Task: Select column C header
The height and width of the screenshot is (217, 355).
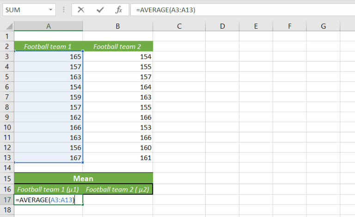Action: click(178, 27)
